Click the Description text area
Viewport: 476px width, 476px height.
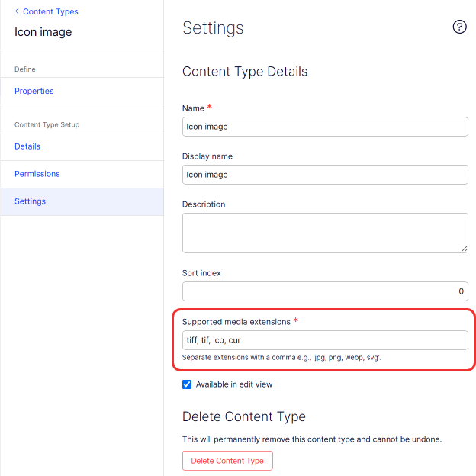point(325,233)
